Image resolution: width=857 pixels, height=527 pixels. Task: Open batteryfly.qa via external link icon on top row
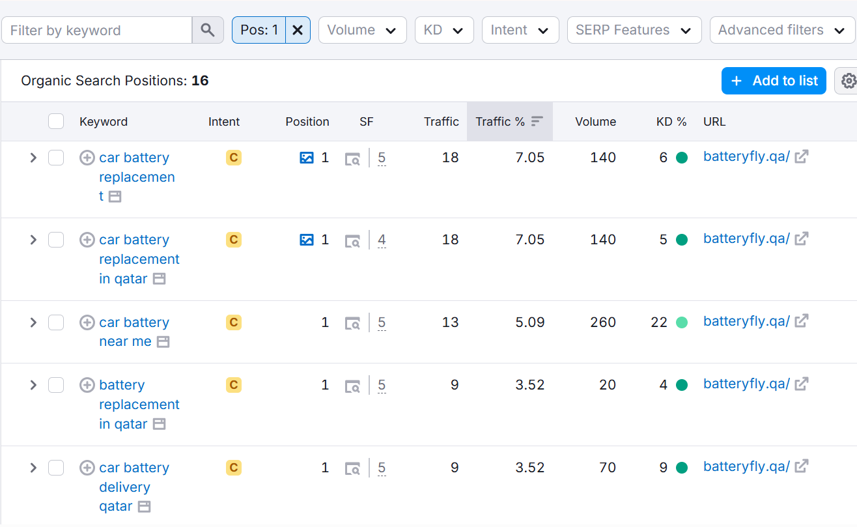(x=801, y=156)
